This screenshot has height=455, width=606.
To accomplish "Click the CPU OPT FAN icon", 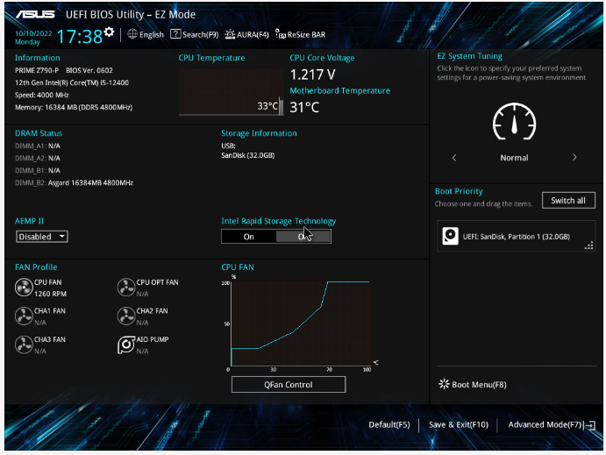I will 126,288.
